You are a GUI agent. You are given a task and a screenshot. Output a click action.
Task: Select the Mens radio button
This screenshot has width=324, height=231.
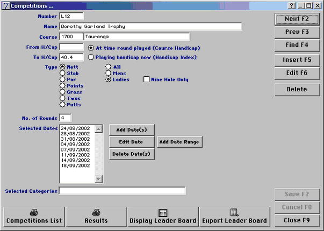pyautogui.click(x=109, y=73)
